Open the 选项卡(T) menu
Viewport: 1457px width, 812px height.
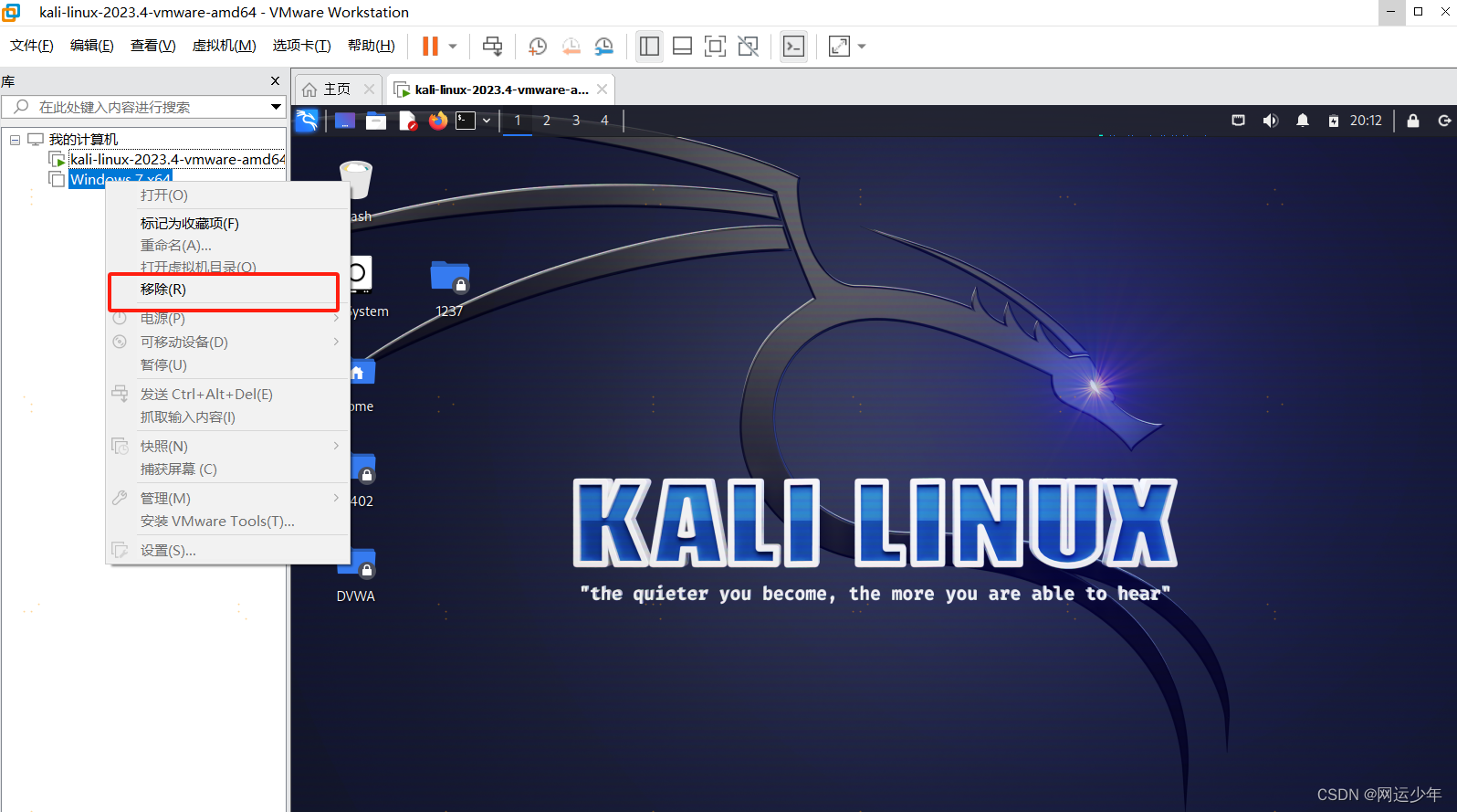302,46
